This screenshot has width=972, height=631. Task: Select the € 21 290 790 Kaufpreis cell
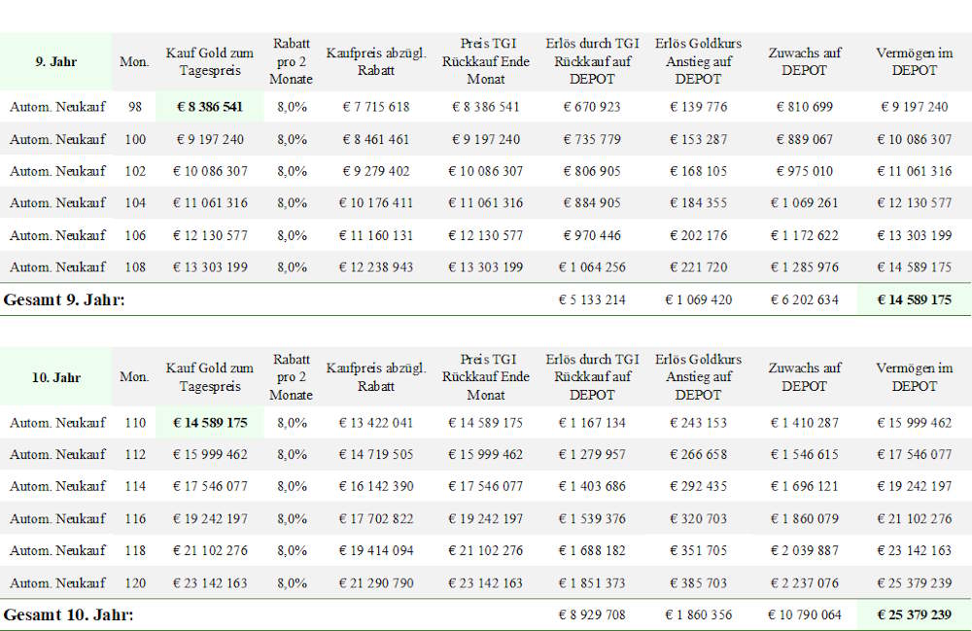tap(375, 582)
